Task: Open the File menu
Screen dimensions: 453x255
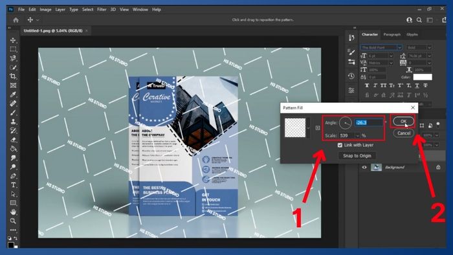Action: pos(21,10)
